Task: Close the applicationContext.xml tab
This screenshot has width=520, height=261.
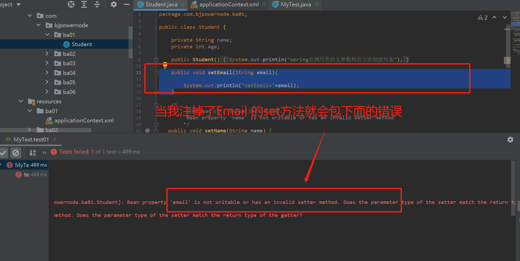Action: [264, 4]
